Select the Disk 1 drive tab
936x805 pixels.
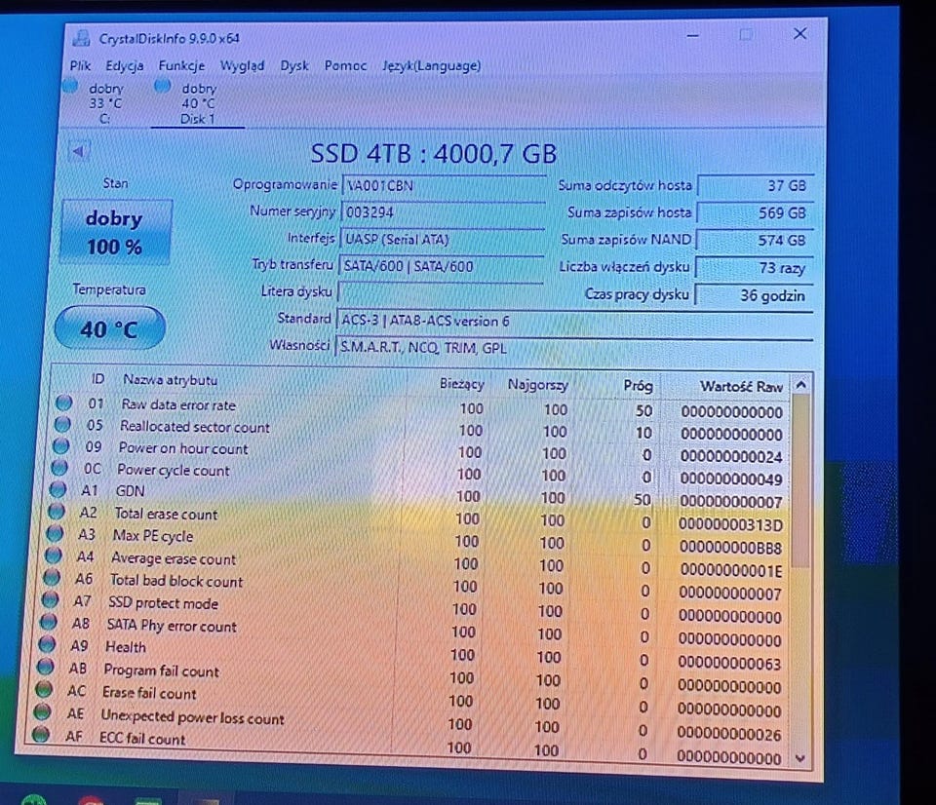click(198, 103)
